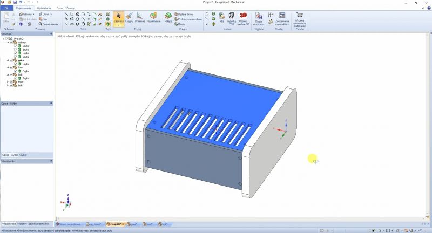
Task: Select the rectangle sketch tool
Action: click(x=72, y=14)
